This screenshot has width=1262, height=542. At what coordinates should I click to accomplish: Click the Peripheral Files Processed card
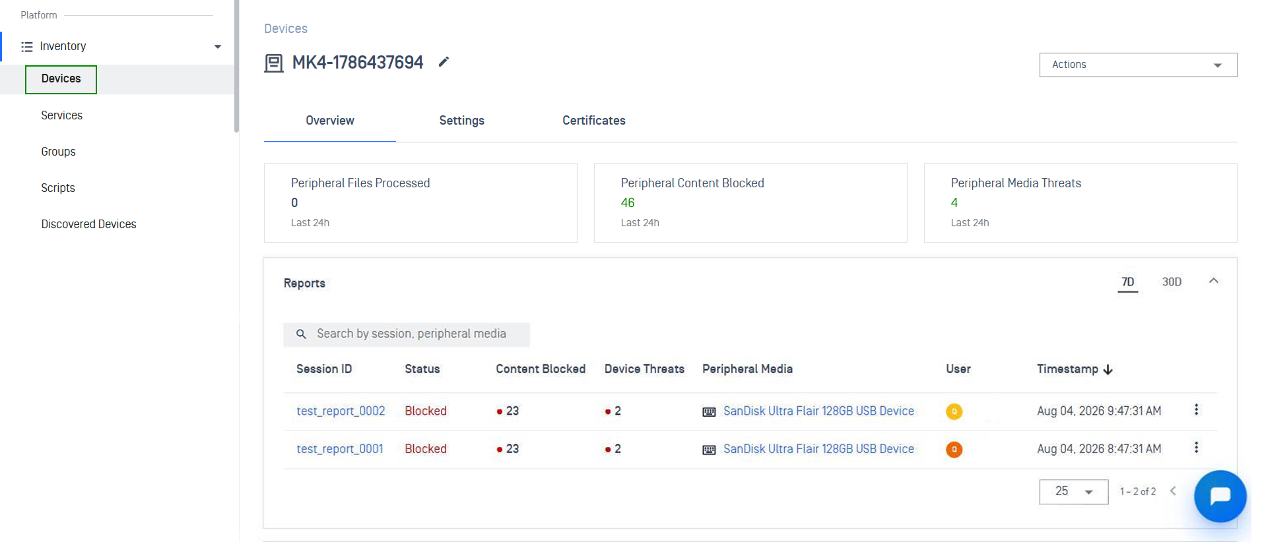[420, 202]
